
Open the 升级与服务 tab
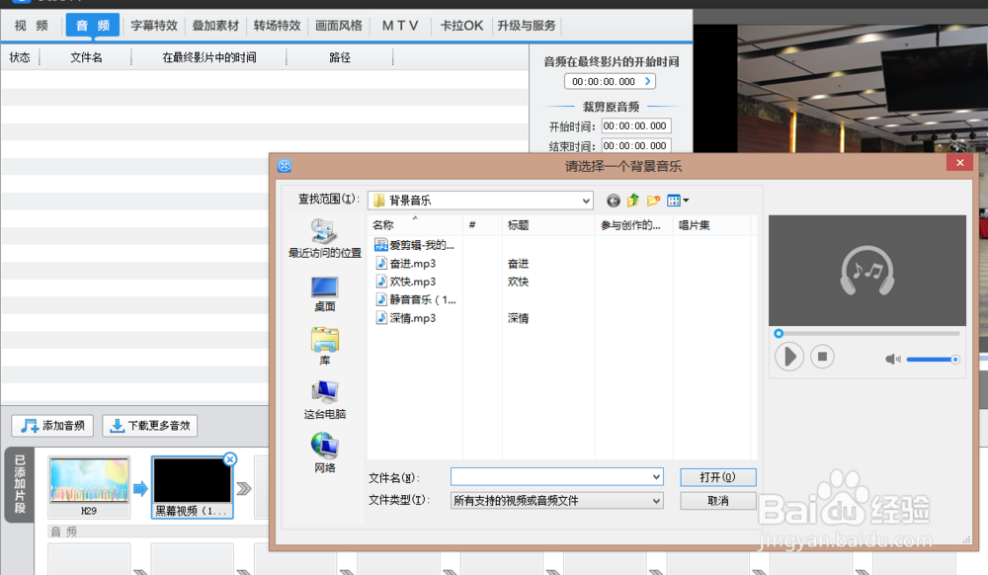527,26
